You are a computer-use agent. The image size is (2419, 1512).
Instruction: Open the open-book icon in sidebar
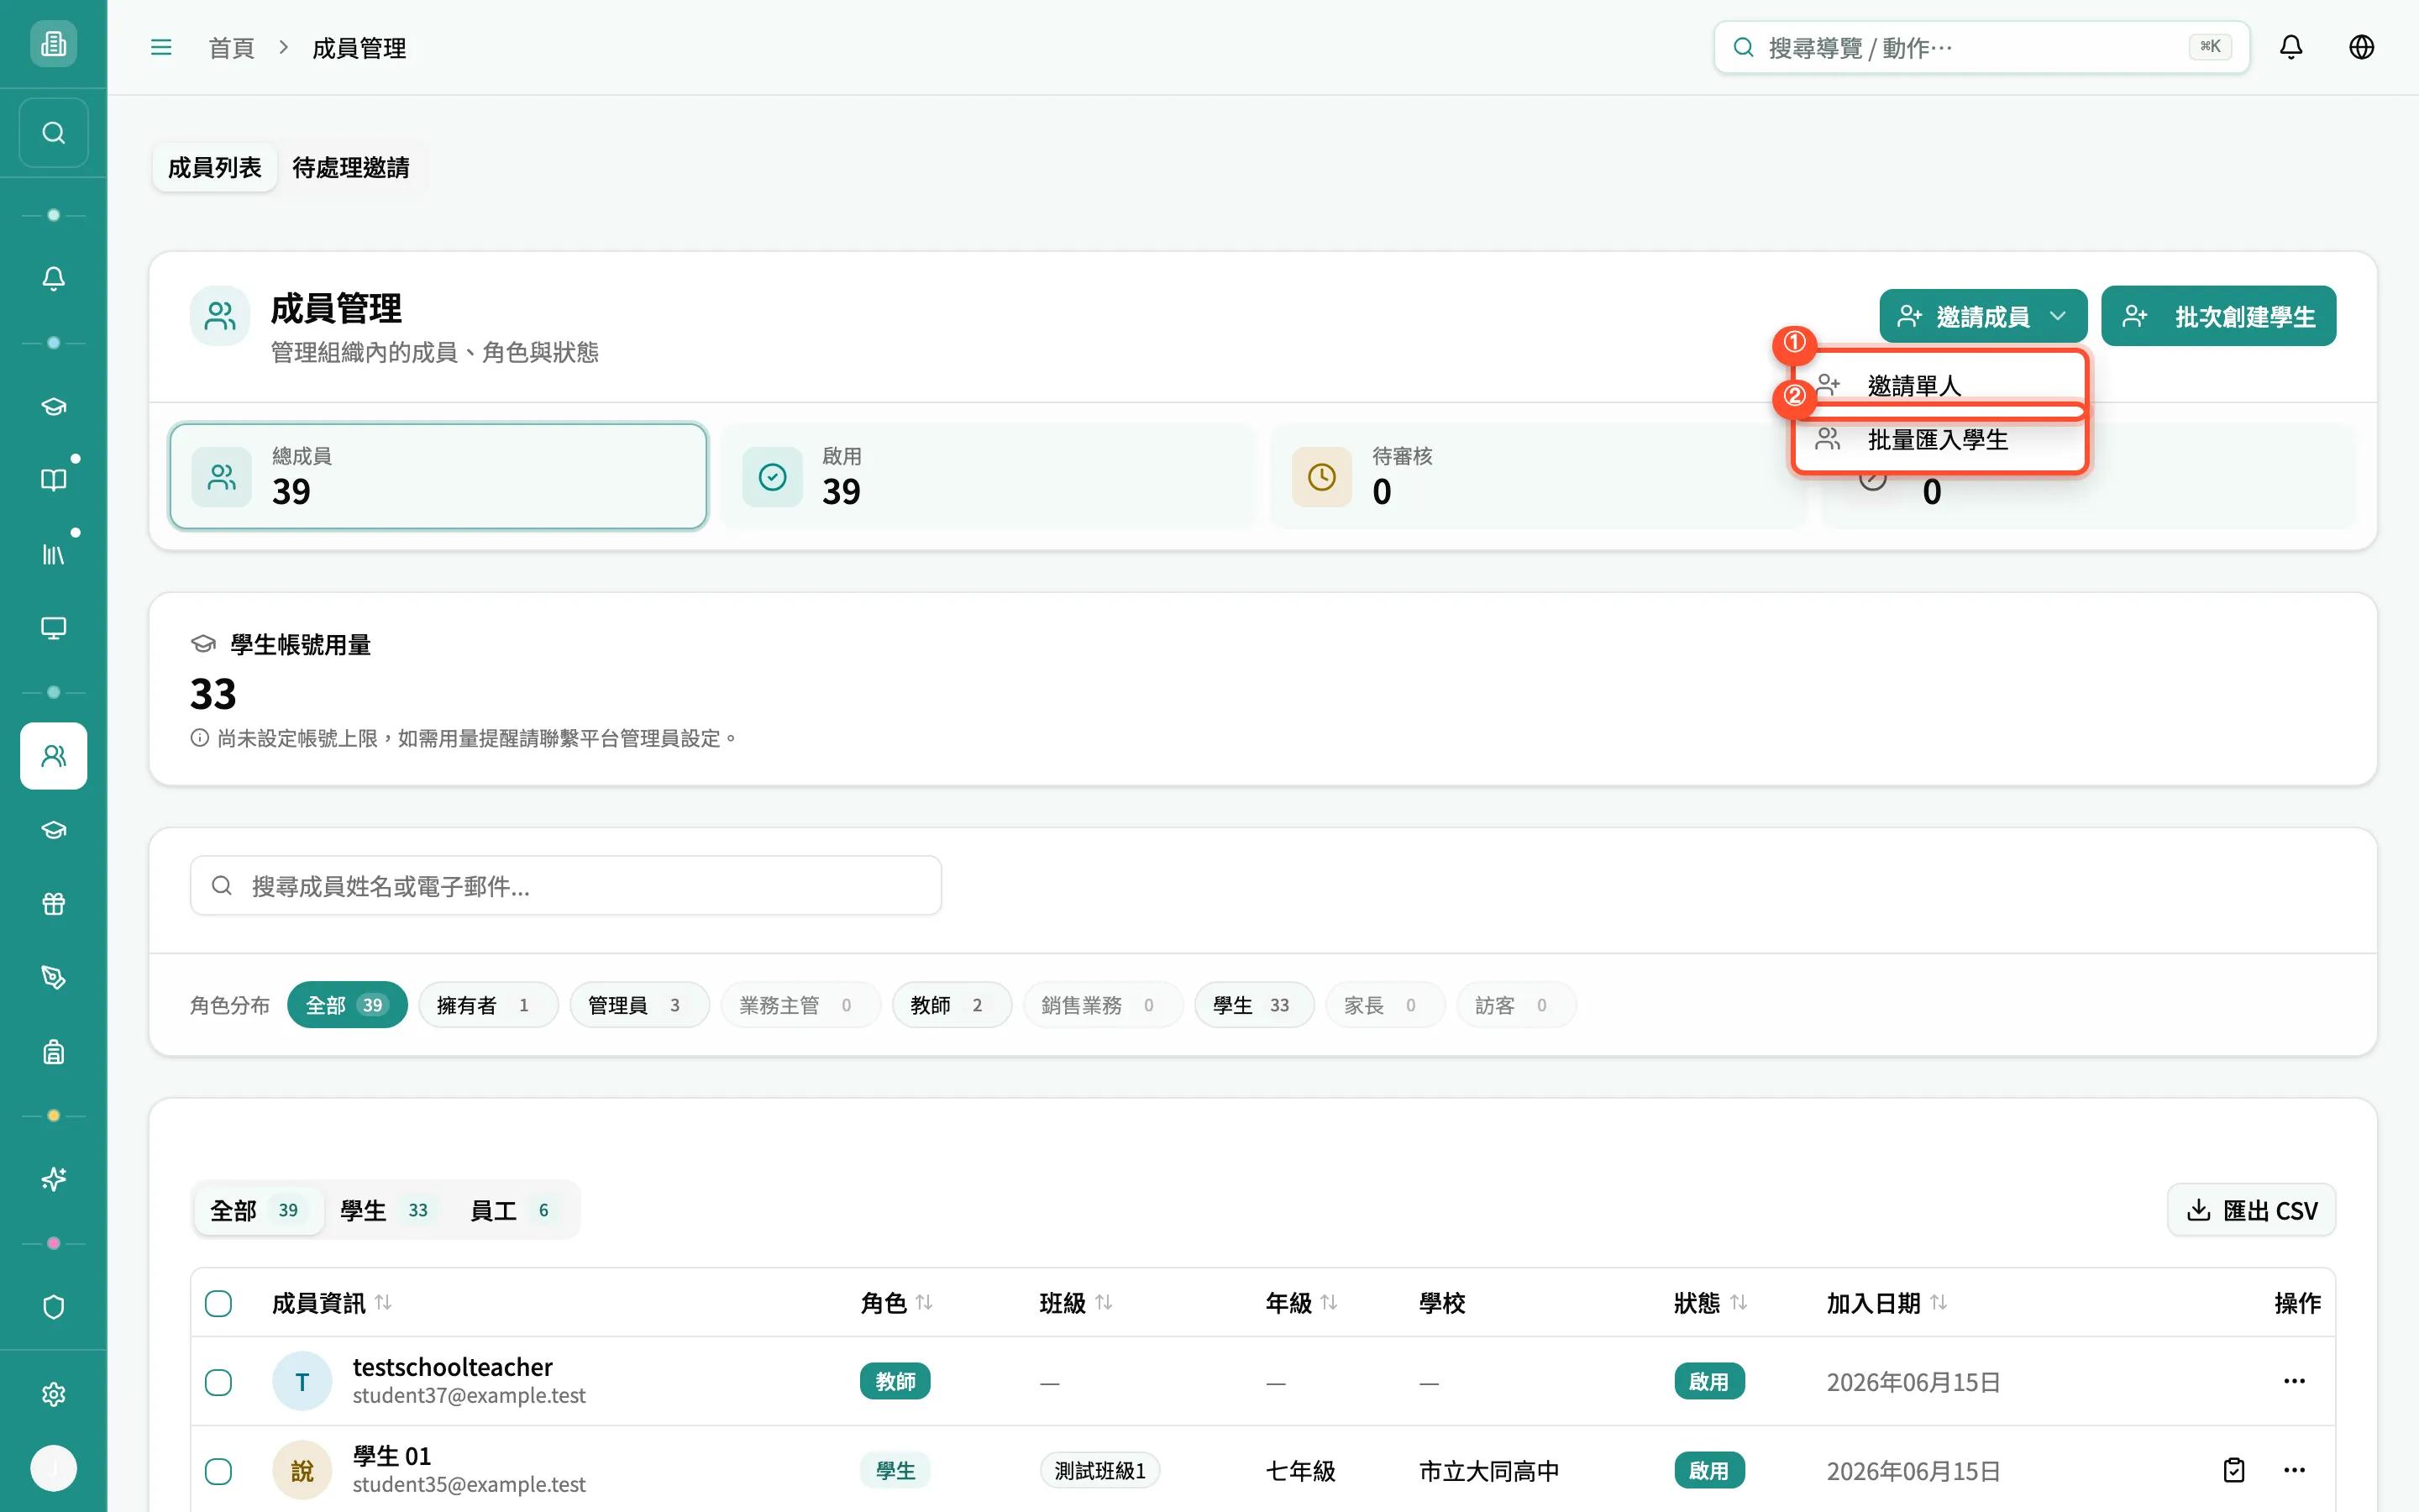pos(54,480)
